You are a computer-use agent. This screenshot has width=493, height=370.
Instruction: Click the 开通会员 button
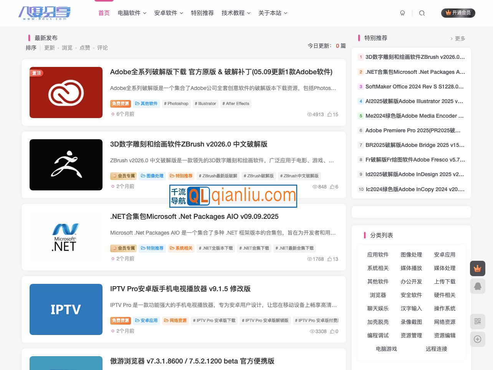pyautogui.click(x=458, y=13)
